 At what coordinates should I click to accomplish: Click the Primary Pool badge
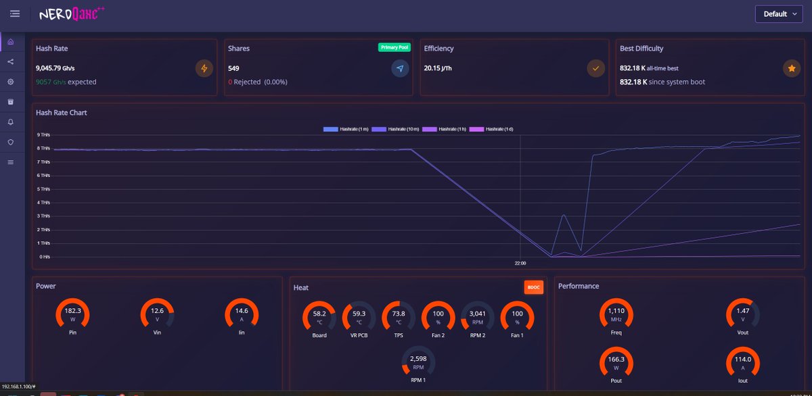[394, 47]
